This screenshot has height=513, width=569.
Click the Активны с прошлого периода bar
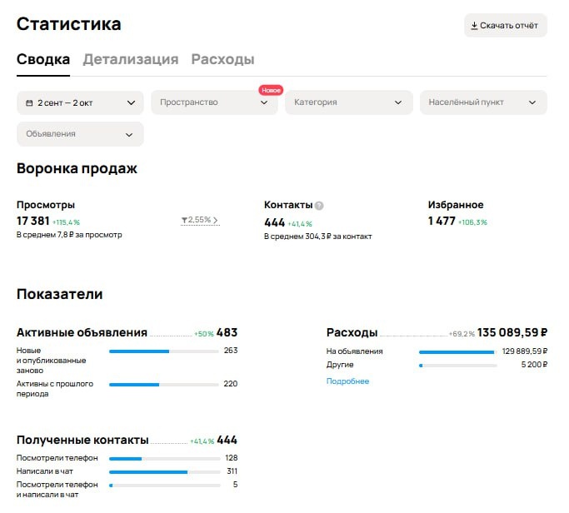pos(163,385)
